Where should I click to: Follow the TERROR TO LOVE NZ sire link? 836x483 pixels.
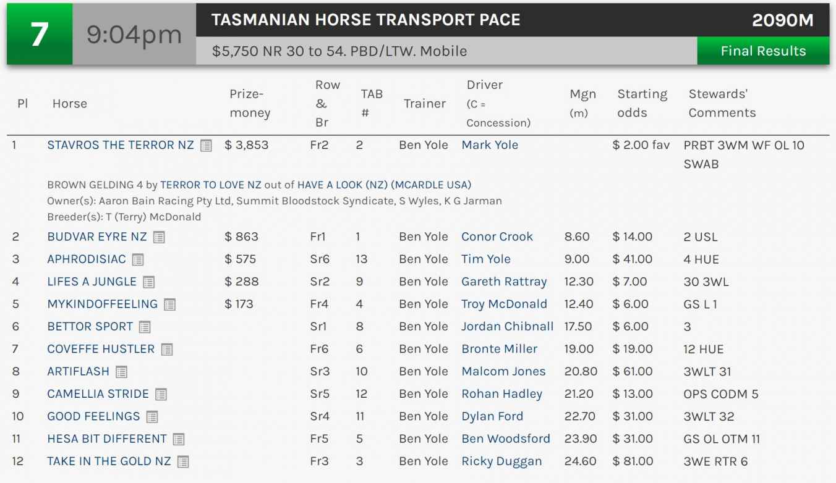pyautogui.click(x=211, y=185)
